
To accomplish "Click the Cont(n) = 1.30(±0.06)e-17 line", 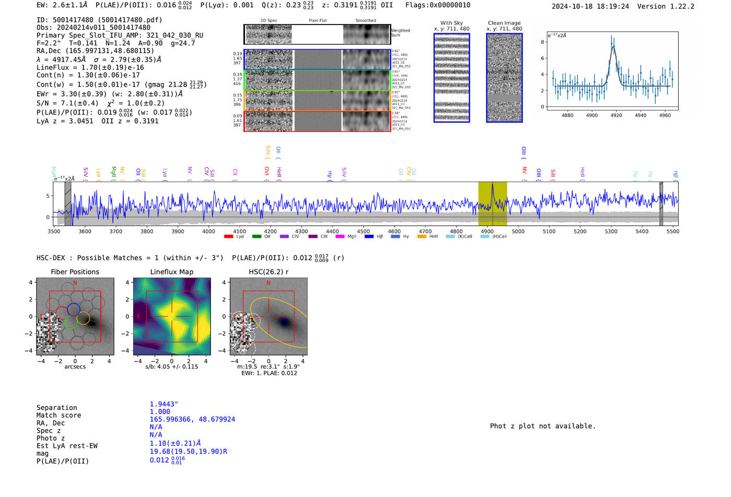I will (88, 75).
